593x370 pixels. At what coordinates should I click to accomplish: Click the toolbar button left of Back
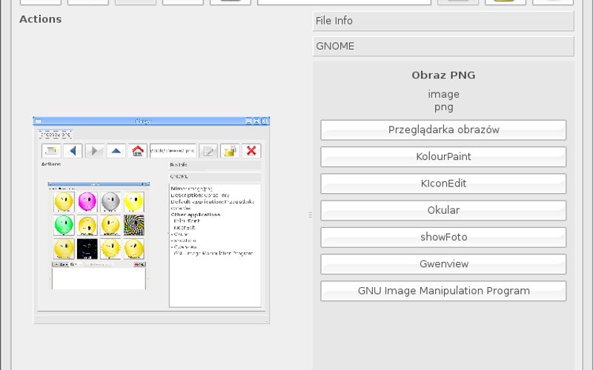tap(41, 2)
